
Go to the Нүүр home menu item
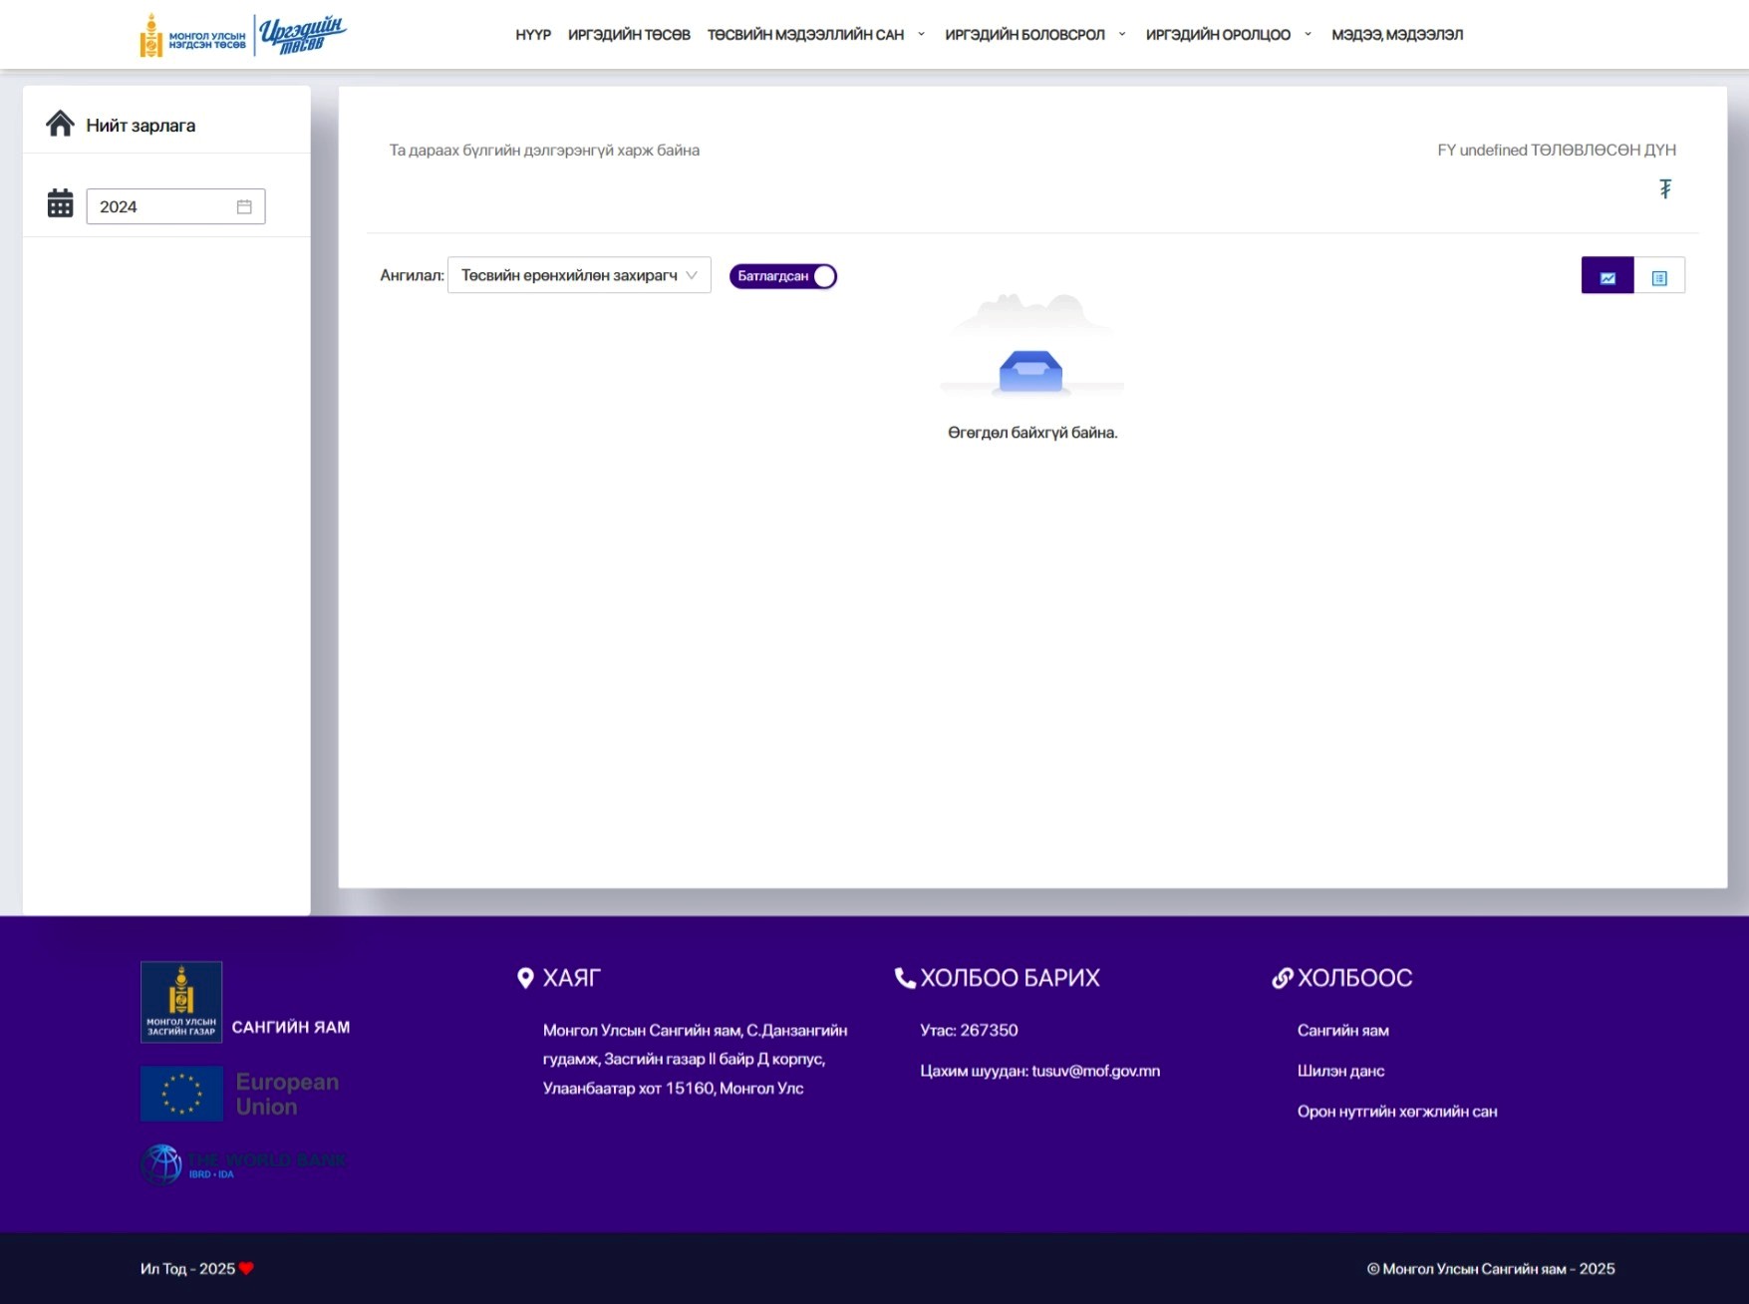coord(532,35)
